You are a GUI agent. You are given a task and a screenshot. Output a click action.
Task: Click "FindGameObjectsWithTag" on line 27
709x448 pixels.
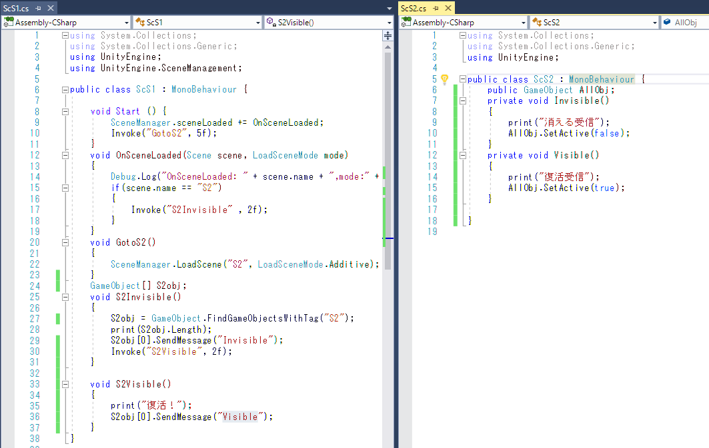263,318
